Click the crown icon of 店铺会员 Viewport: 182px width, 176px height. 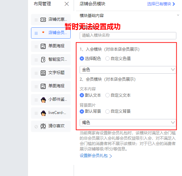pyautogui.click(x=43, y=32)
